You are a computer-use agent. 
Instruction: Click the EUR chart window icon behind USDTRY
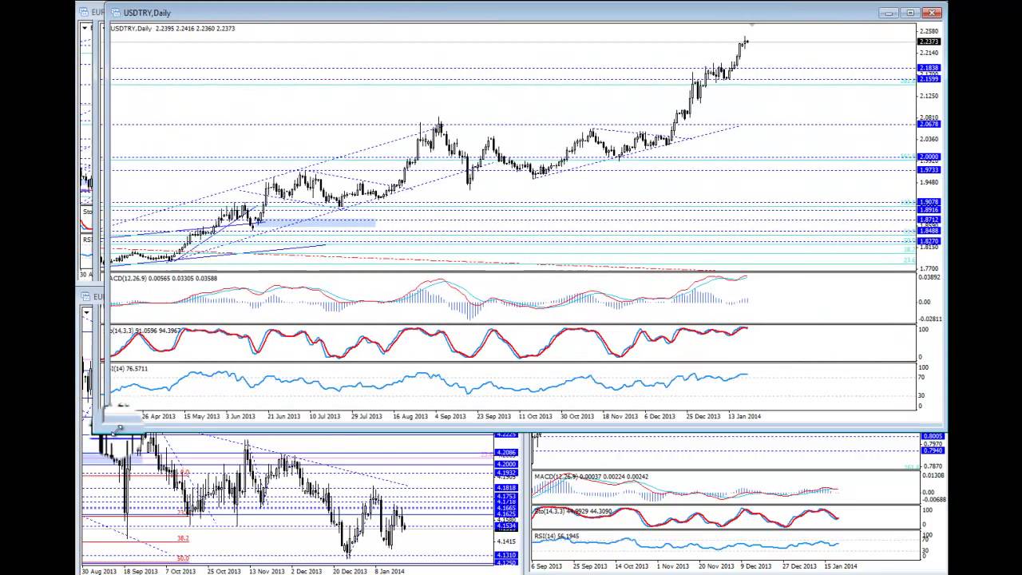[x=85, y=12]
